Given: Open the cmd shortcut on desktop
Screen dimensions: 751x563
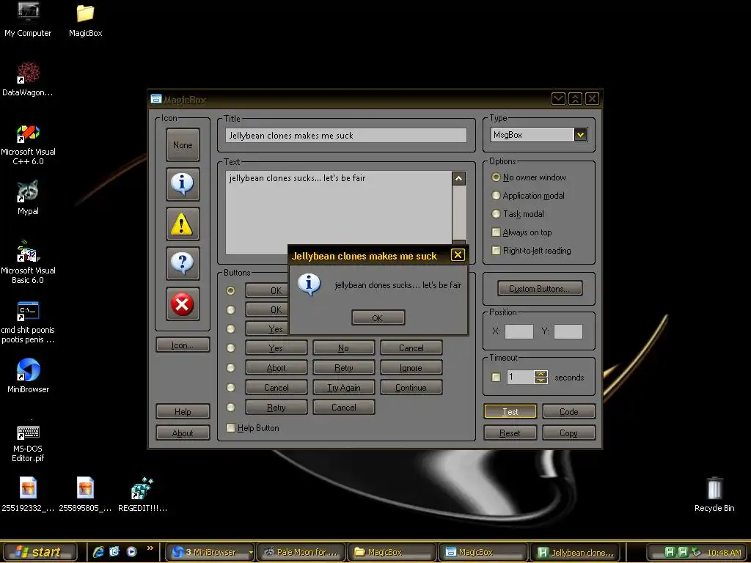Looking at the screenshot, I should point(28,322).
